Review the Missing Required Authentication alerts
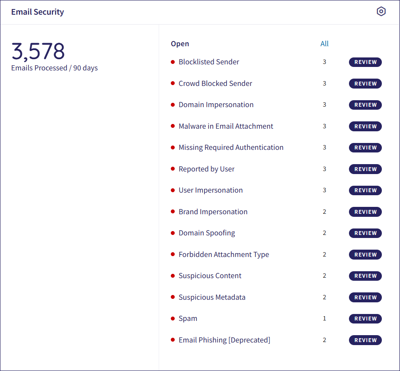This screenshot has height=371, width=400. 365,148
